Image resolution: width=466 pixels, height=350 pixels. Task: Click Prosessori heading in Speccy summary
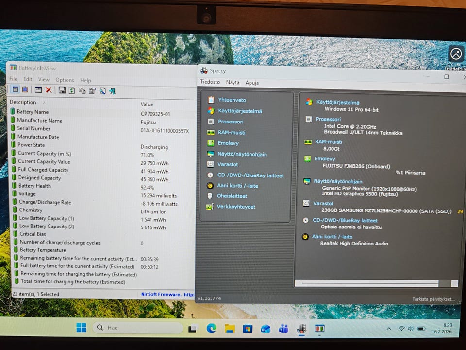pos(328,119)
